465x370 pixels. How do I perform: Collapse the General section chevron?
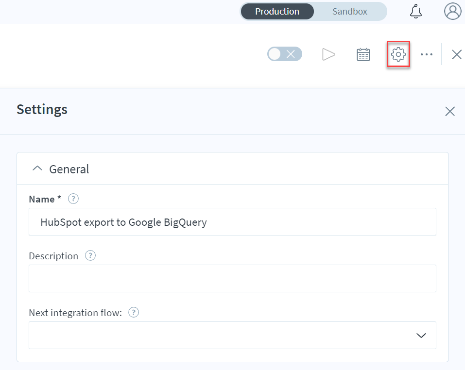(x=37, y=168)
